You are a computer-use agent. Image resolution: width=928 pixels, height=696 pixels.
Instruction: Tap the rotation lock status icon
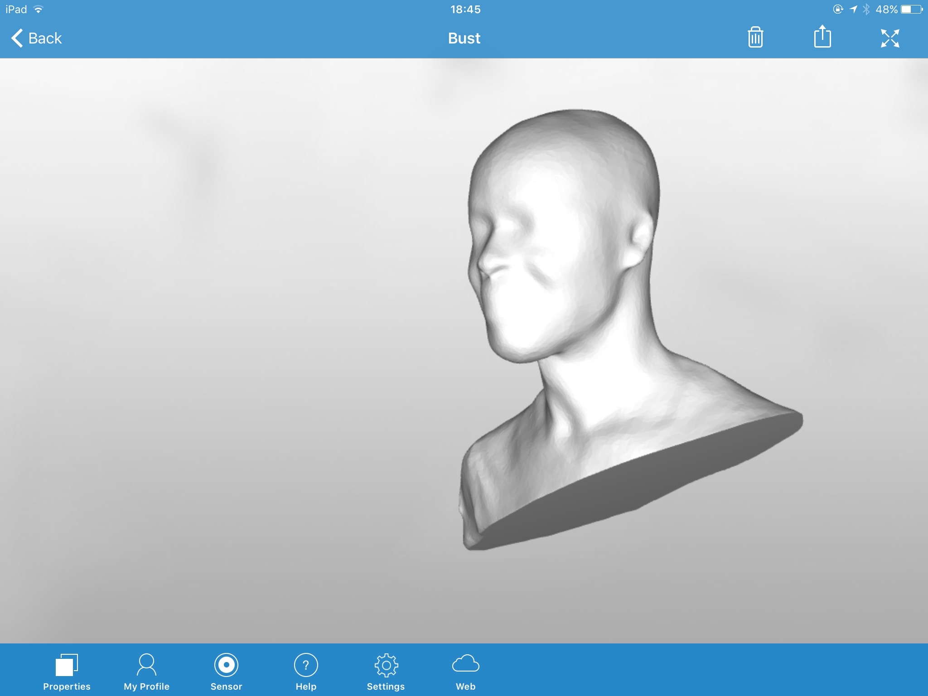838,10
